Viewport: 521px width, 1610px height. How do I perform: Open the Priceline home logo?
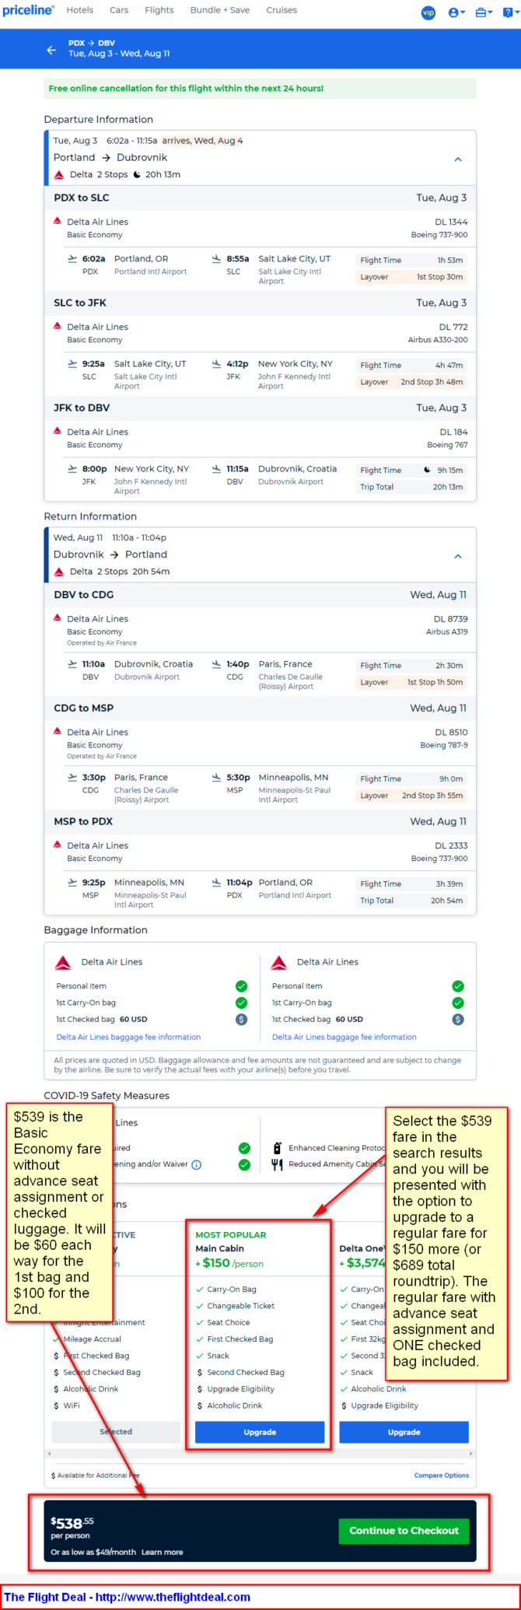(x=28, y=10)
